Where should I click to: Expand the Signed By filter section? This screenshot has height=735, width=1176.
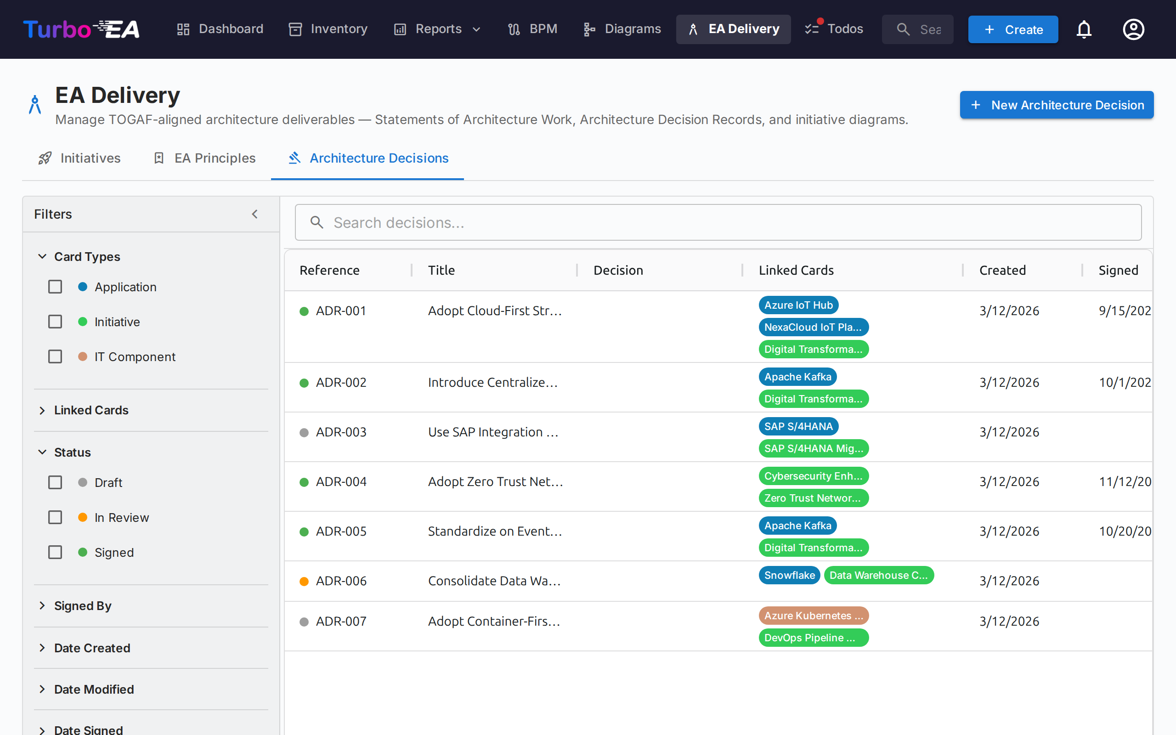click(83, 606)
